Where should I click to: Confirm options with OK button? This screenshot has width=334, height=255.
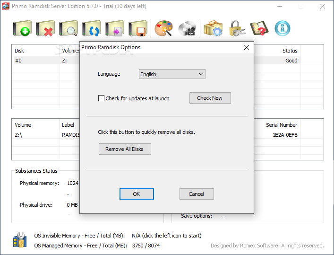[137, 194]
